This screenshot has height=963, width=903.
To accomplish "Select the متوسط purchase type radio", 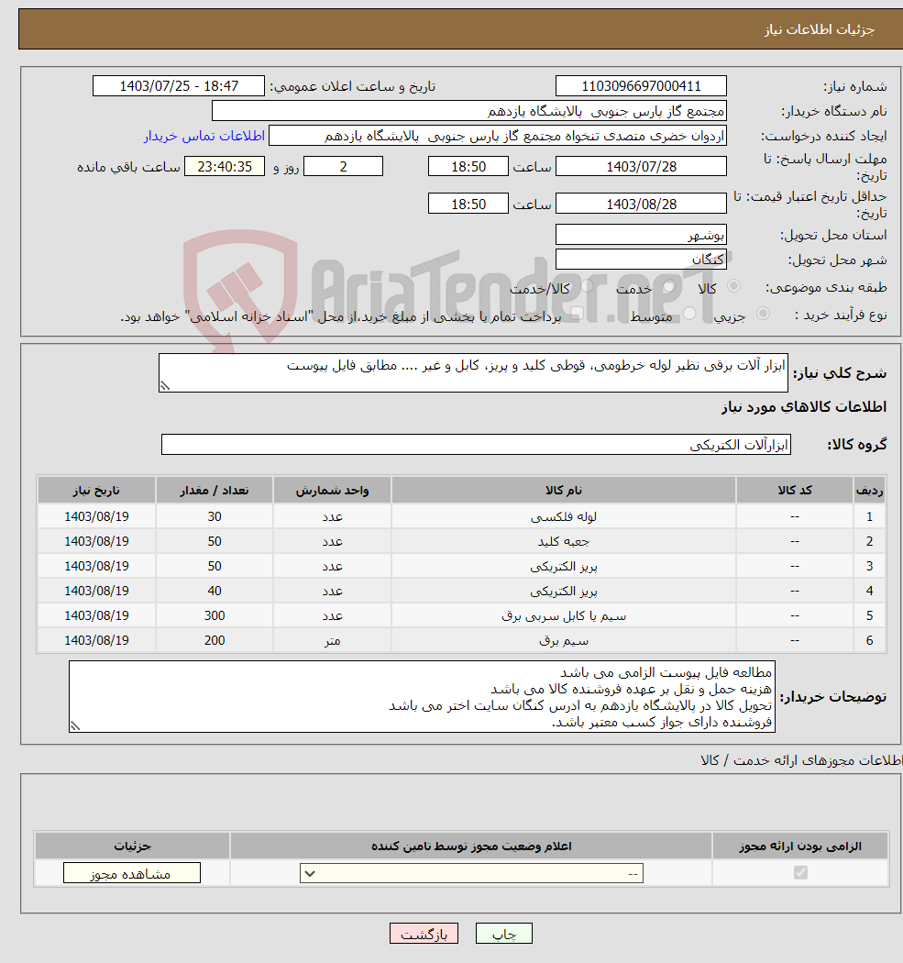I will tap(689, 314).
